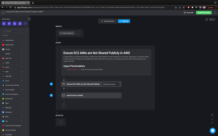218x136 pixels.
Task: Open the My AWS Connection dropdown
Action: coord(111,84)
